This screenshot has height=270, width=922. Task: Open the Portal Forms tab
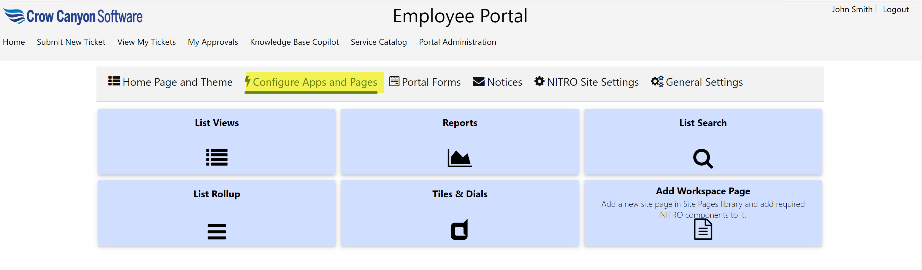pyautogui.click(x=425, y=82)
